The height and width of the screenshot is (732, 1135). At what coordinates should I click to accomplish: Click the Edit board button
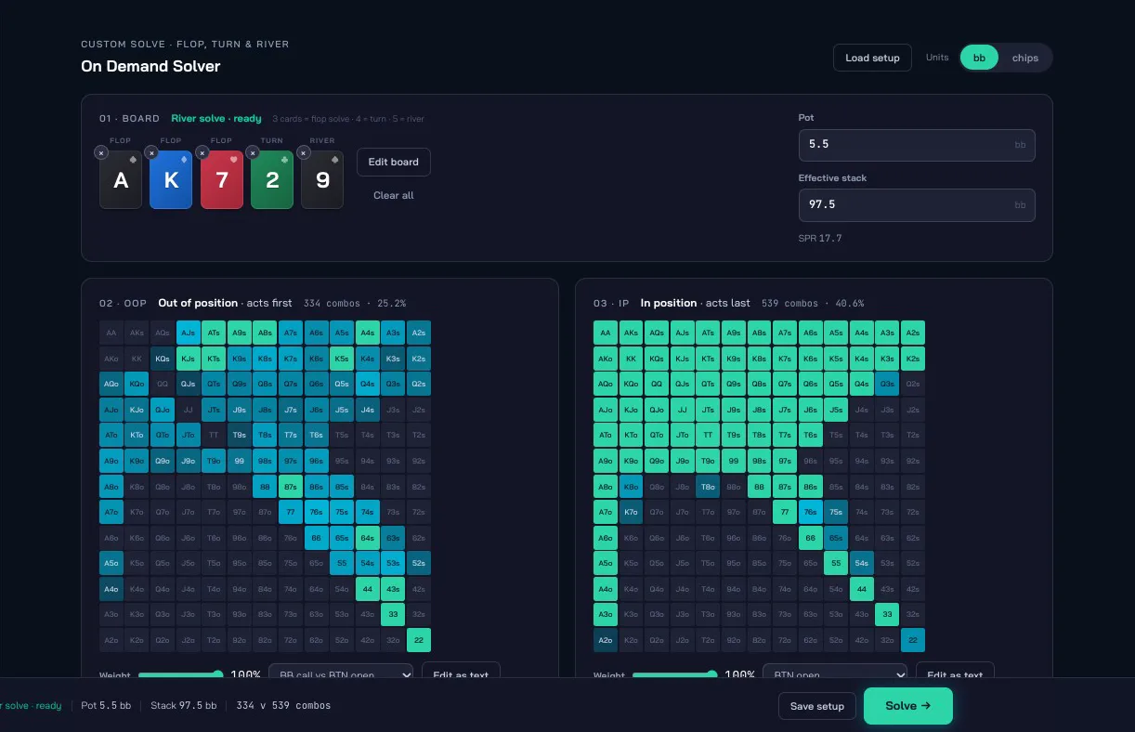[394, 162]
